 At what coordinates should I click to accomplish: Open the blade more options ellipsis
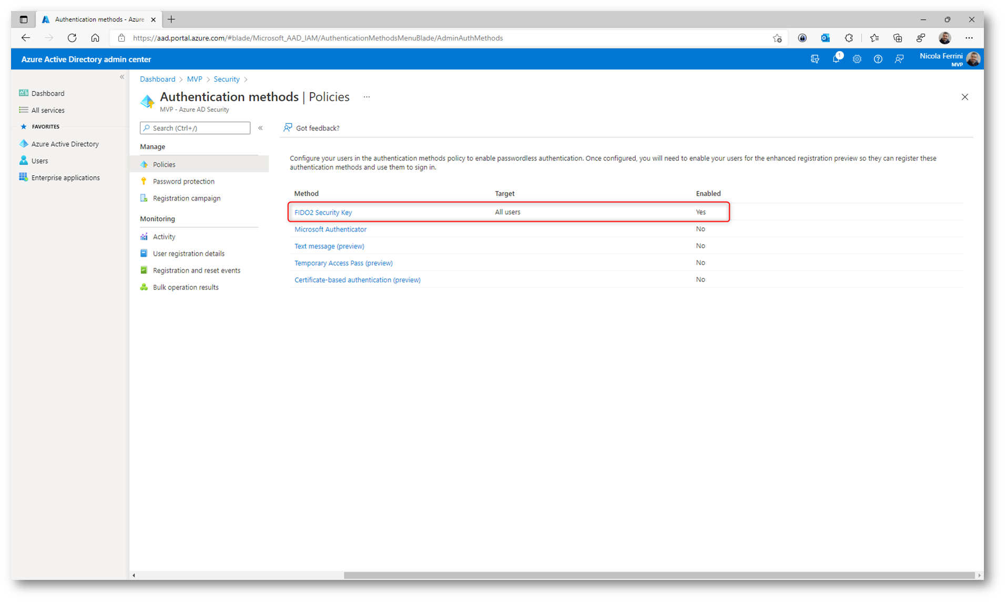pyautogui.click(x=367, y=97)
